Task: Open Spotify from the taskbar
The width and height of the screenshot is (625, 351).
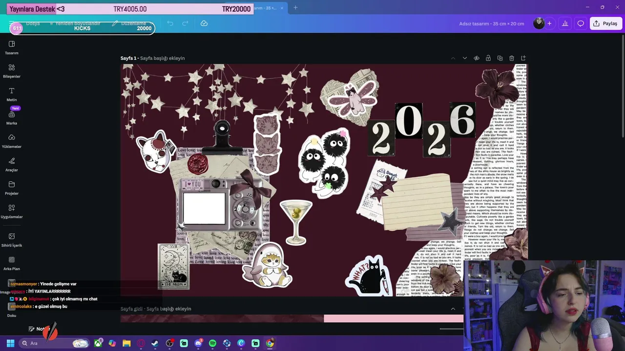Action: 212,343
